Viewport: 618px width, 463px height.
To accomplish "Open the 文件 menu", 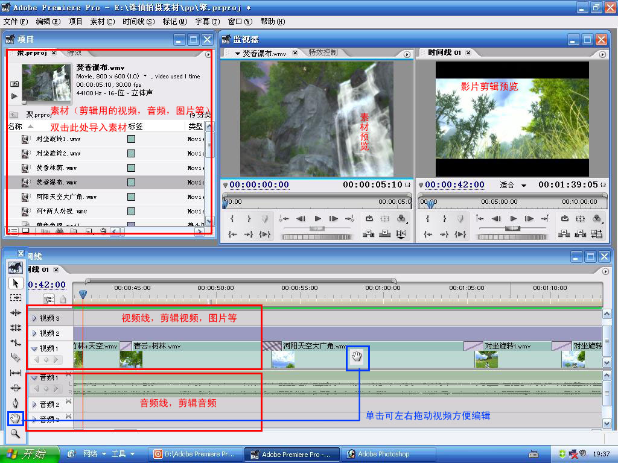I will click(x=16, y=22).
